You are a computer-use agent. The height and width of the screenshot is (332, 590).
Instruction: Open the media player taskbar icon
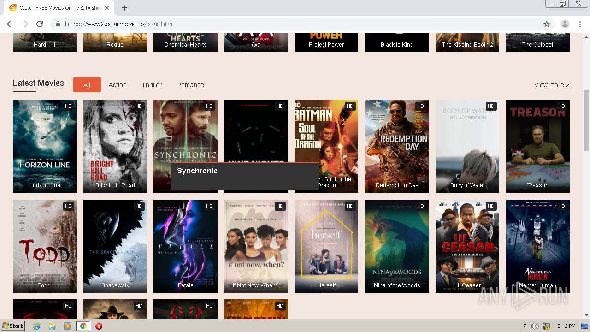point(68,326)
